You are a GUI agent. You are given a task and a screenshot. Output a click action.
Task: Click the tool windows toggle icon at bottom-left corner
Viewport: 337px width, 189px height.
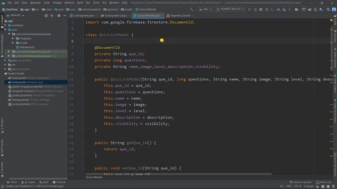coord(2,186)
